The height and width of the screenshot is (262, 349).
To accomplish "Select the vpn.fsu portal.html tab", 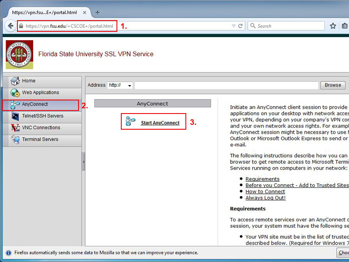I will [46, 12].
